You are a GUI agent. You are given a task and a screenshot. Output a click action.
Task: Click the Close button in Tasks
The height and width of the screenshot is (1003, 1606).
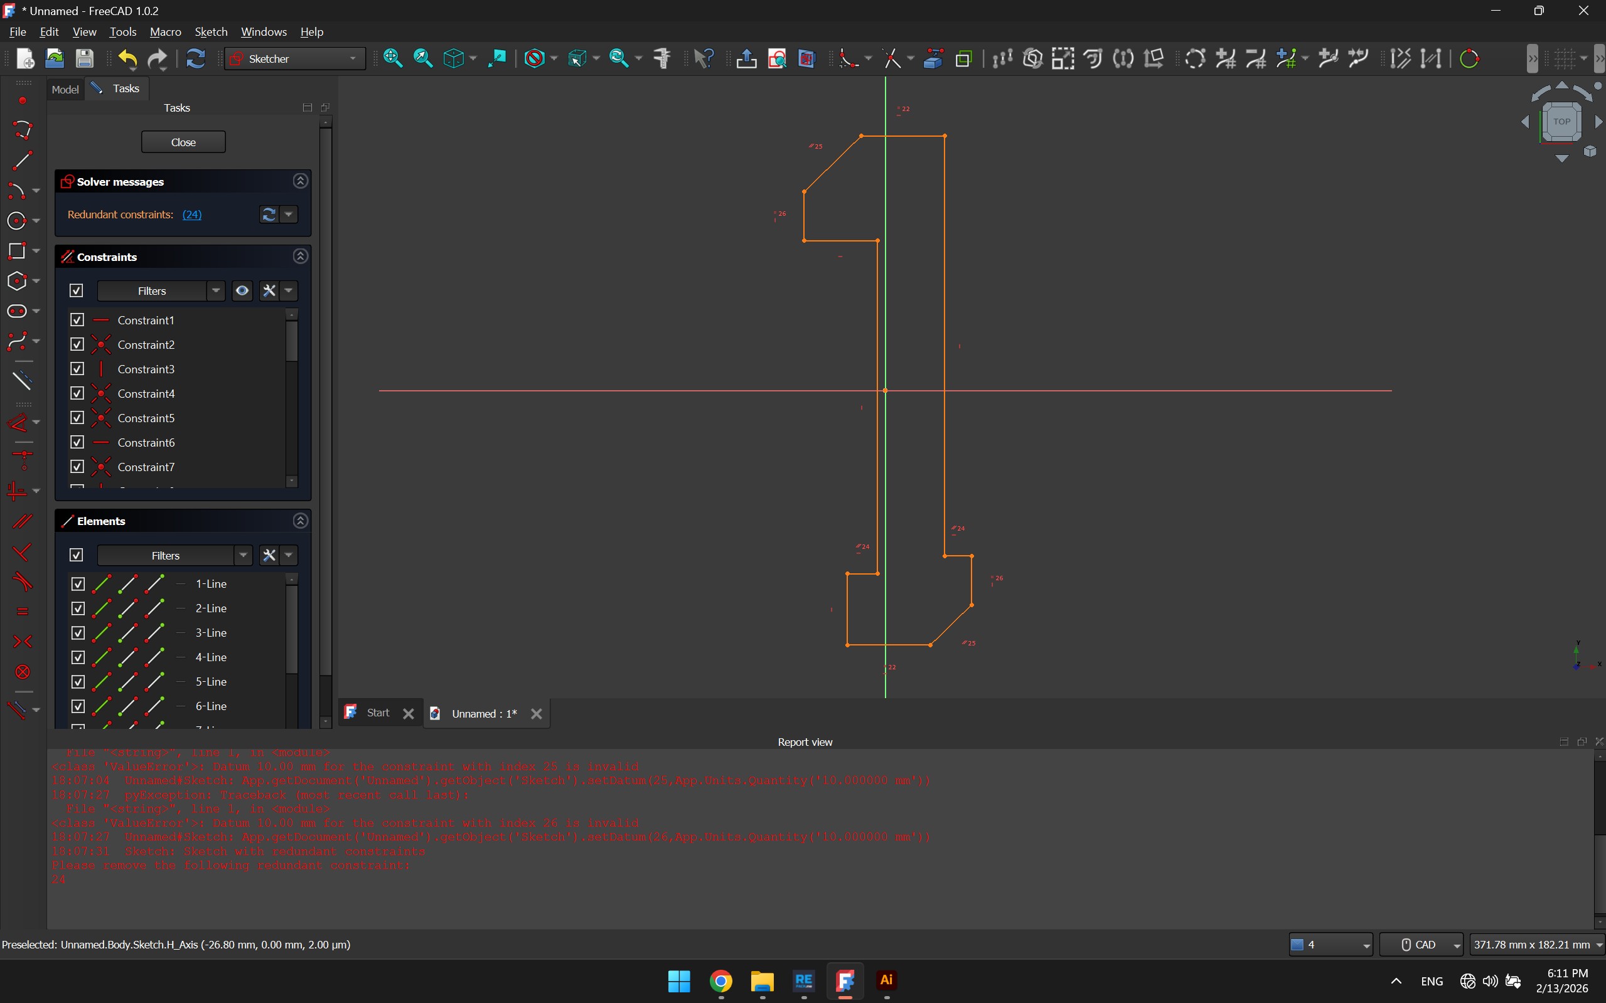[x=183, y=142]
